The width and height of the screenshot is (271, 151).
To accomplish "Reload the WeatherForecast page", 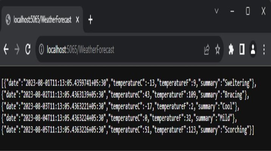I will (28, 49).
